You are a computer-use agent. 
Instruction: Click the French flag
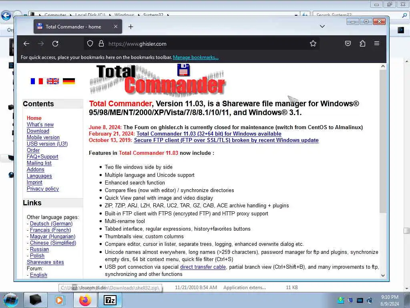(36, 81)
